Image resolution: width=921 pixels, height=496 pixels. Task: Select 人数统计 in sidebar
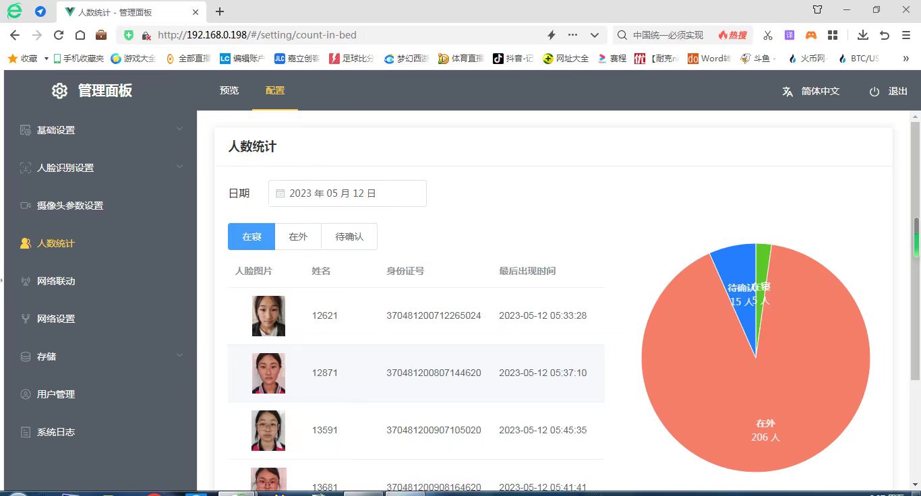coord(100,243)
